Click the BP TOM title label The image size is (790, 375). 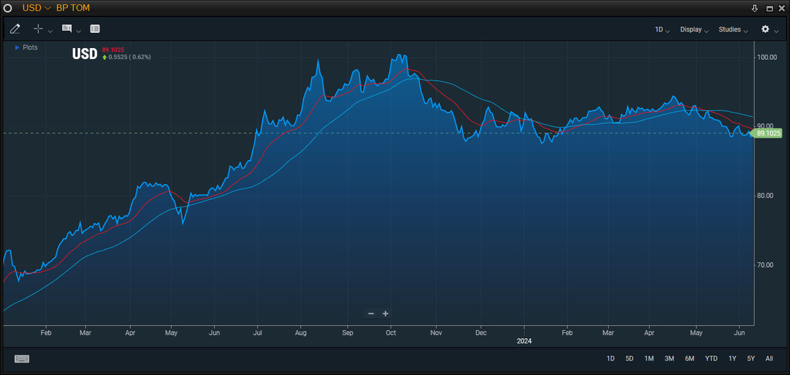[x=73, y=8]
